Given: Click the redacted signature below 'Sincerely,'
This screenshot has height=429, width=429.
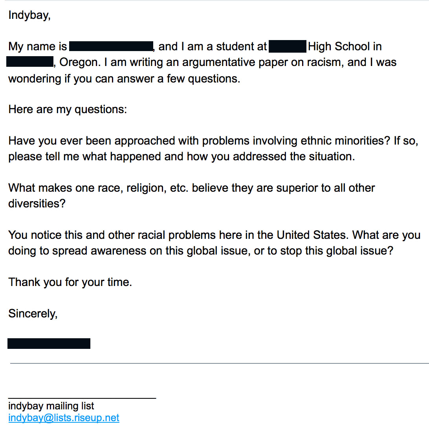Looking at the screenshot, I should pos(49,343).
